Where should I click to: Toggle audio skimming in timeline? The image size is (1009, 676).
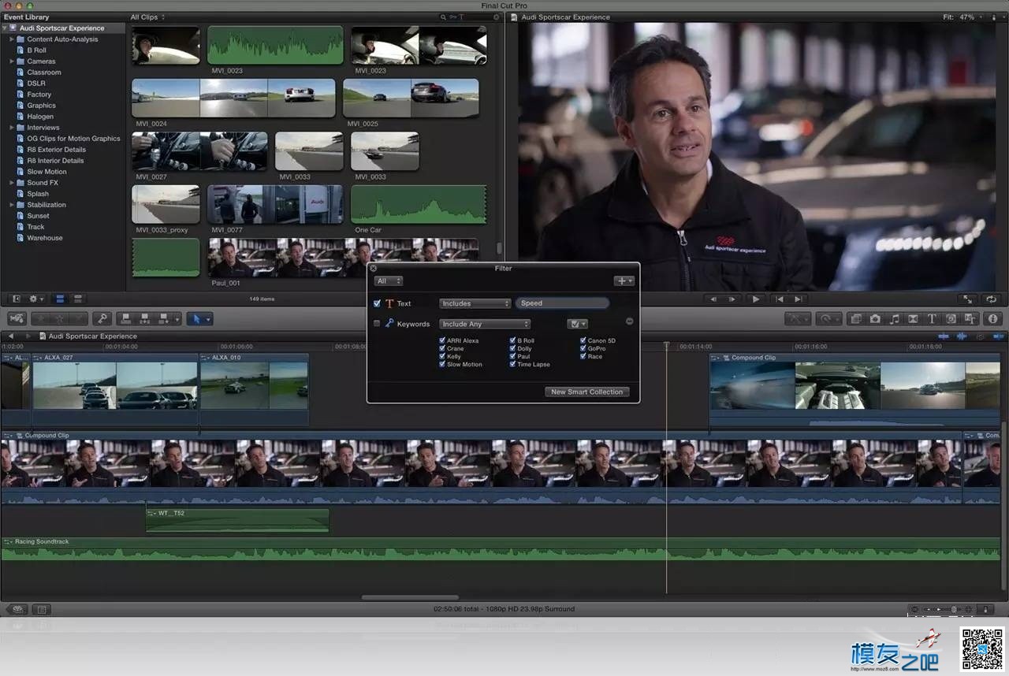coord(962,336)
